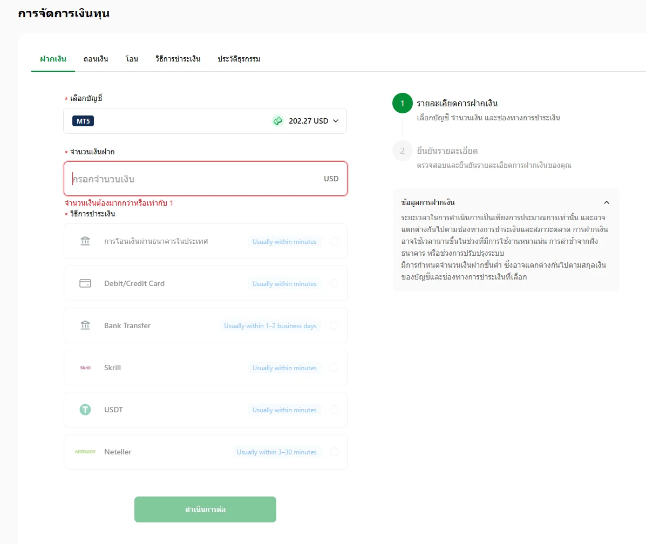Click the Debit/Credit Card icon

click(x=85, y=283)
